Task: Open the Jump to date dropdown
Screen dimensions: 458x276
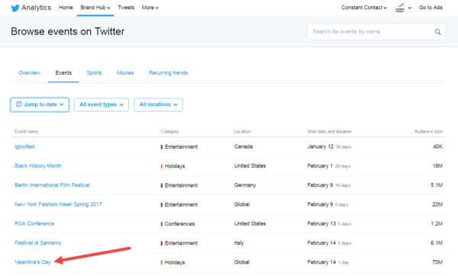Action: (x=40, y=104)
